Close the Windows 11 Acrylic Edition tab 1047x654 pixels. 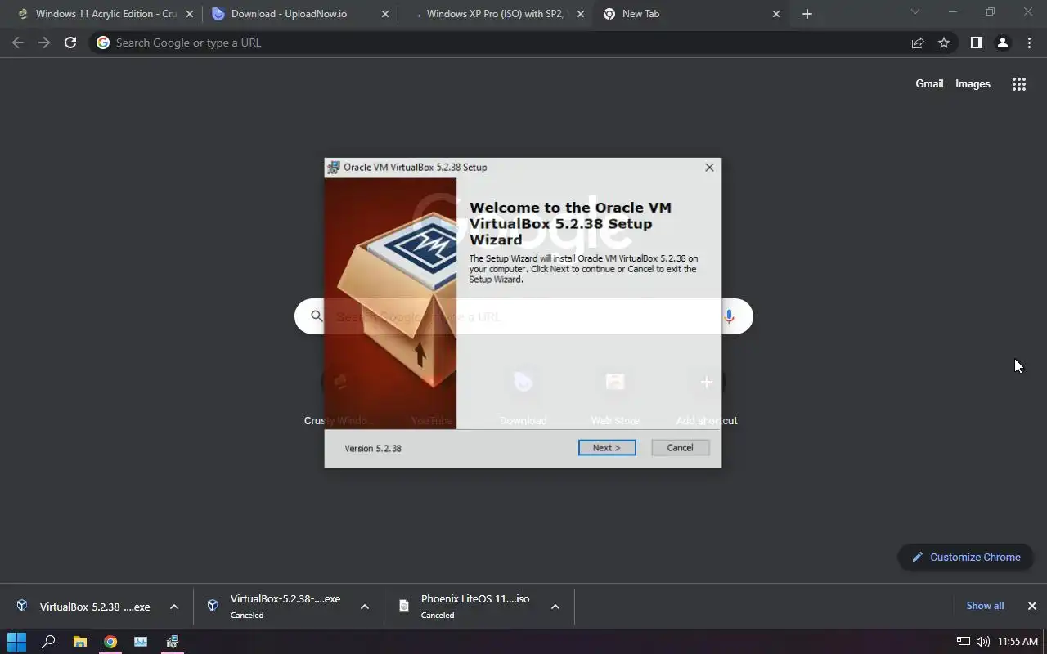(x=190, y=14)
